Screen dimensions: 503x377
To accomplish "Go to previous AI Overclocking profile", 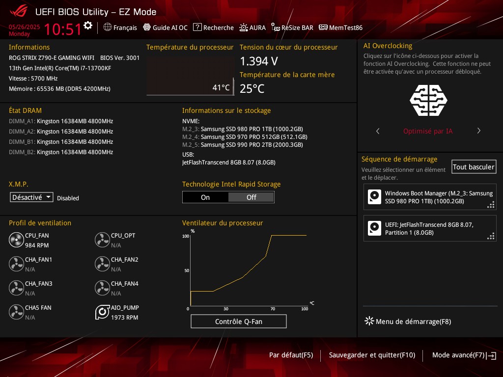I will (378, 131).
